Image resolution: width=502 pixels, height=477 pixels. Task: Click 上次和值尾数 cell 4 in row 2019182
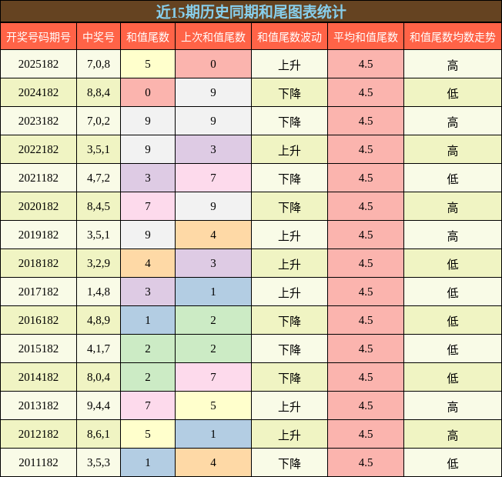(213, 235)
